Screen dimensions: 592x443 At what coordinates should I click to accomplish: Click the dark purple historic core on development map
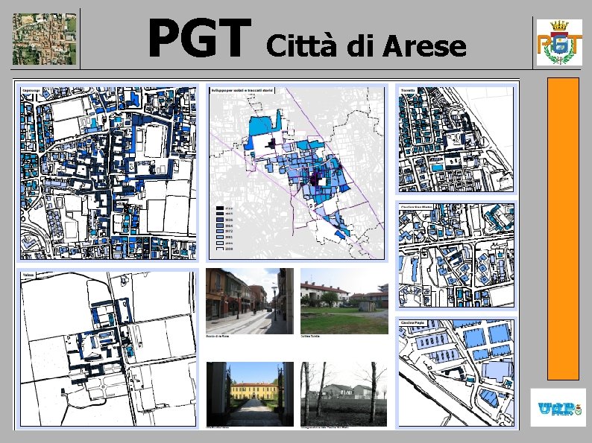[315, 179]
